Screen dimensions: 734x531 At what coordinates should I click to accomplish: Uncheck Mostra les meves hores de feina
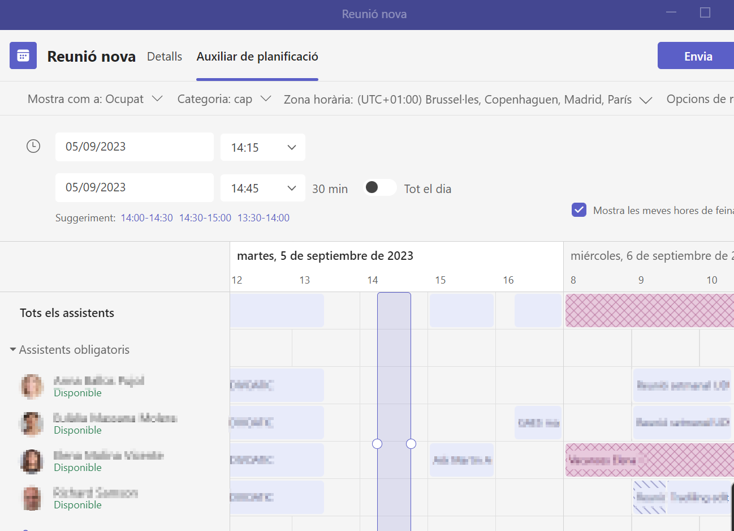579,210
